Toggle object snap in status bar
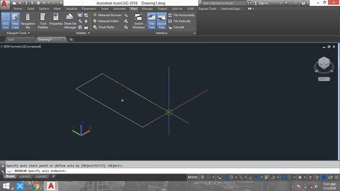This screenshot has width=340, height=191. 257,177
